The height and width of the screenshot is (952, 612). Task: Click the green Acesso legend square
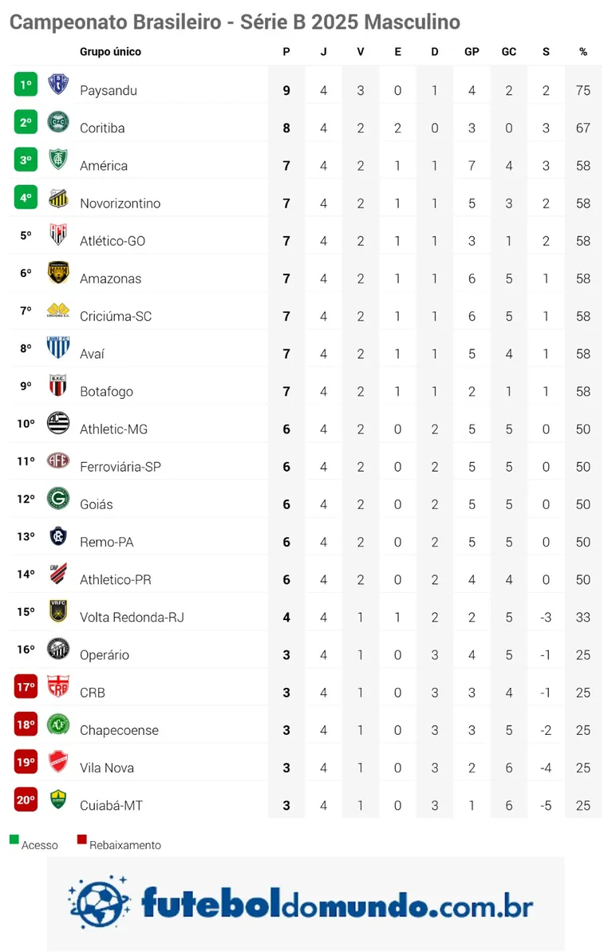pos(14,839)
